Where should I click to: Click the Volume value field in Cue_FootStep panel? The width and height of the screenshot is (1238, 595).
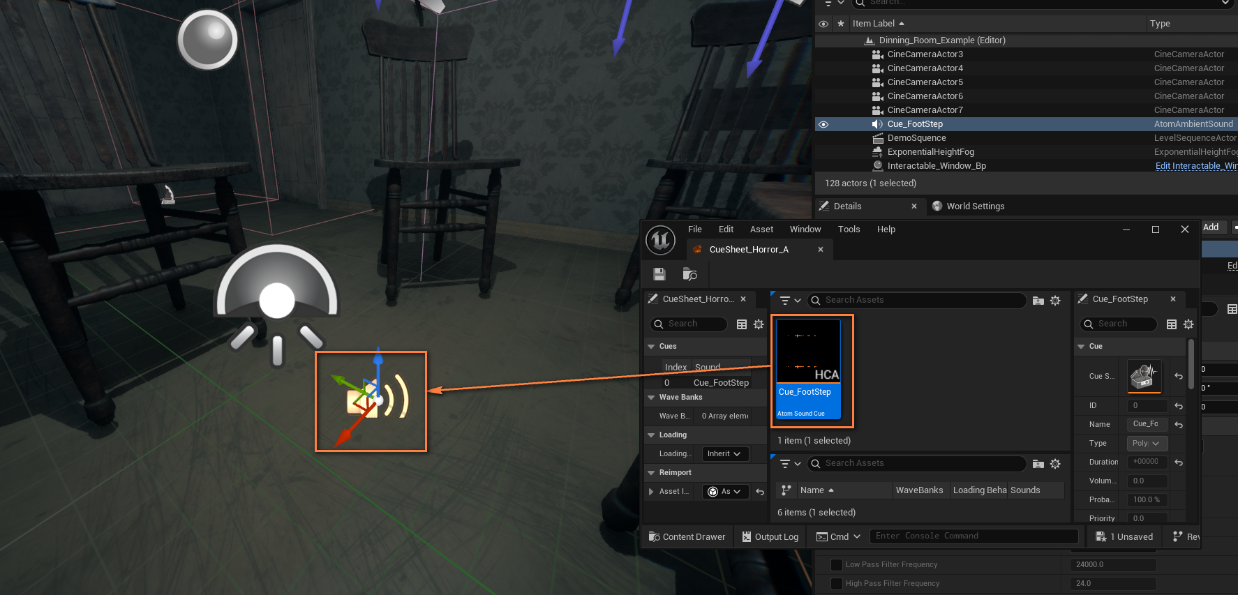tap(1147, 481)
